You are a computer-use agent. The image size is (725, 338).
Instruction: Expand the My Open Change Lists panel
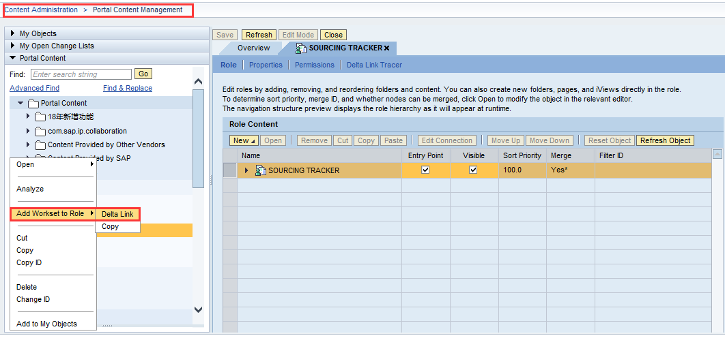pos(13,46)
